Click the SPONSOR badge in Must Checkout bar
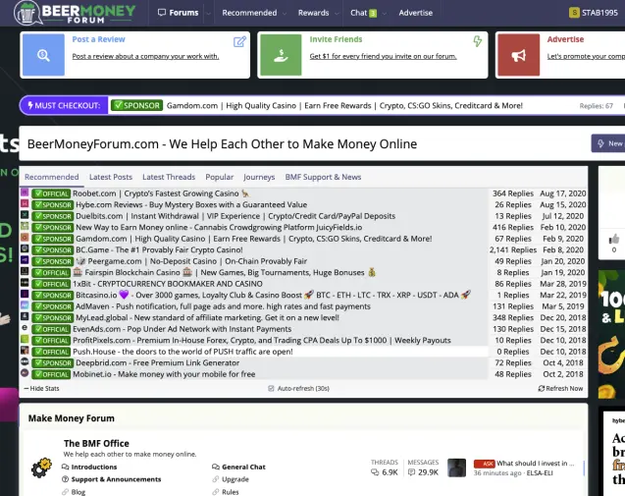Viewport: 625px width, 496px height. (136, 105)
